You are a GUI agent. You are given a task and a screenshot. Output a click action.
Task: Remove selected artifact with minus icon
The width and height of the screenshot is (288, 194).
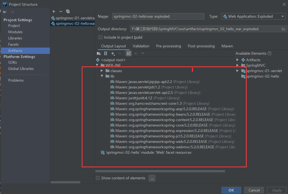61,11
